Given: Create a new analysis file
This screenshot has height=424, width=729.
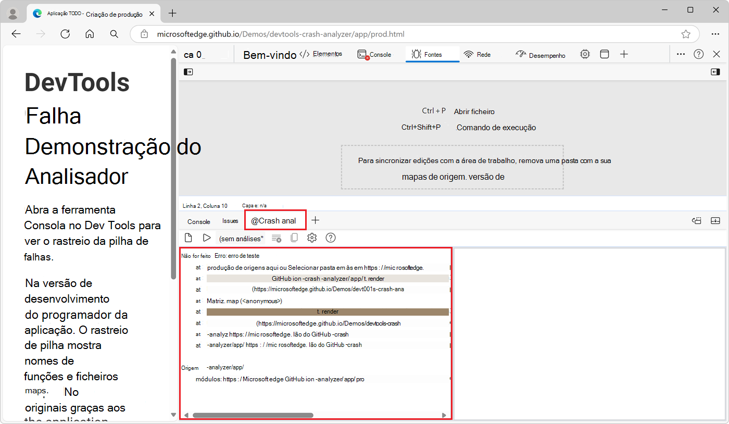Looking at the screenshot, I should pos(188,238).
